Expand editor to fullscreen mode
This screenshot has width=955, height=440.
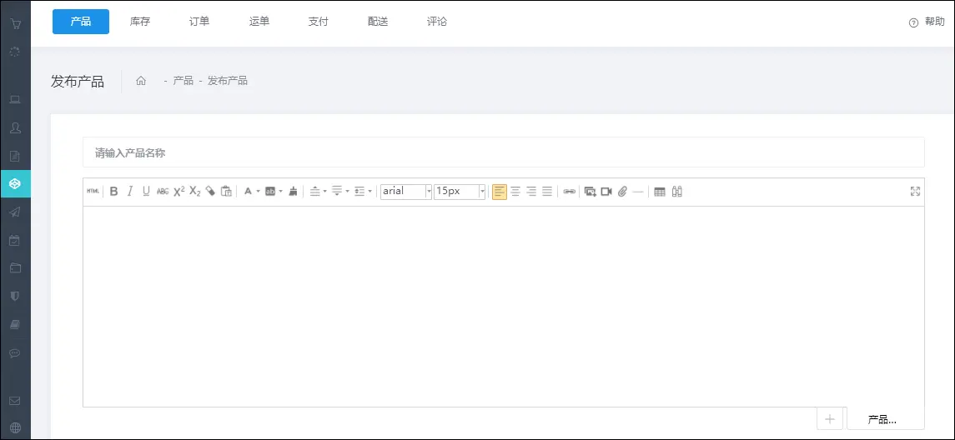click(x=915, y=192)
